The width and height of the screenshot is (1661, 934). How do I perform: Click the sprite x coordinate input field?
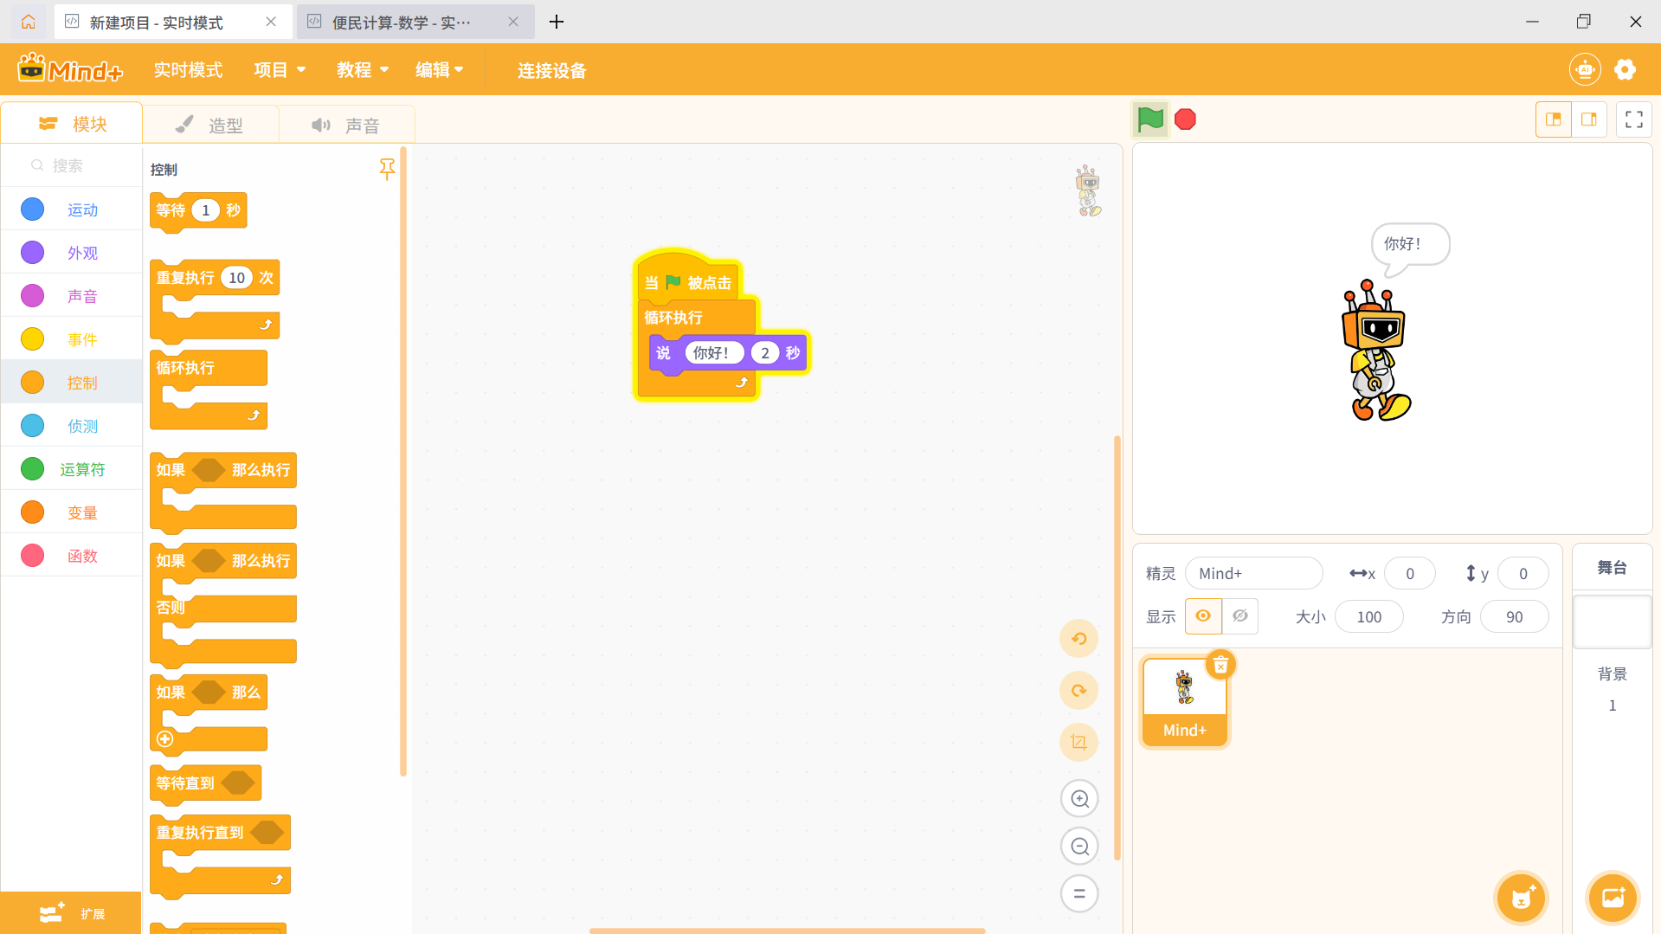1409,573
